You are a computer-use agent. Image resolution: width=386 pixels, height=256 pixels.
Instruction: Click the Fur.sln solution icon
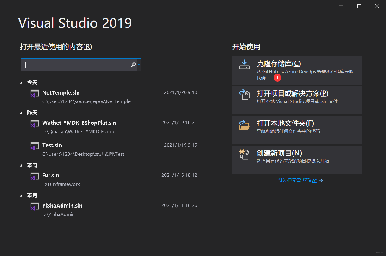(34, 176)
